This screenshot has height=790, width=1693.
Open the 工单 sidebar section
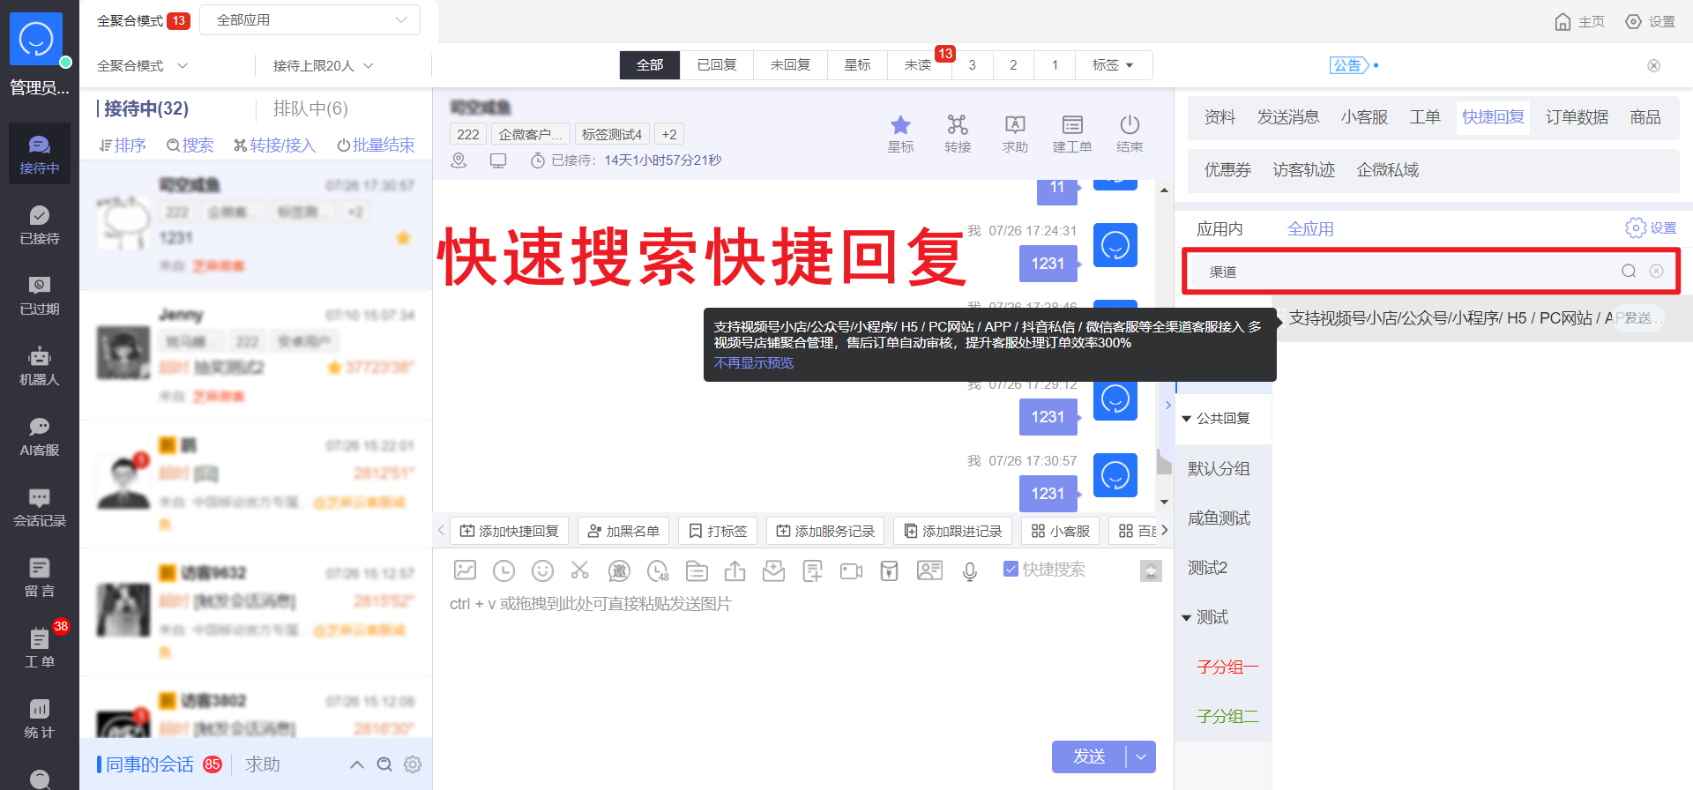tap(39, 649)
